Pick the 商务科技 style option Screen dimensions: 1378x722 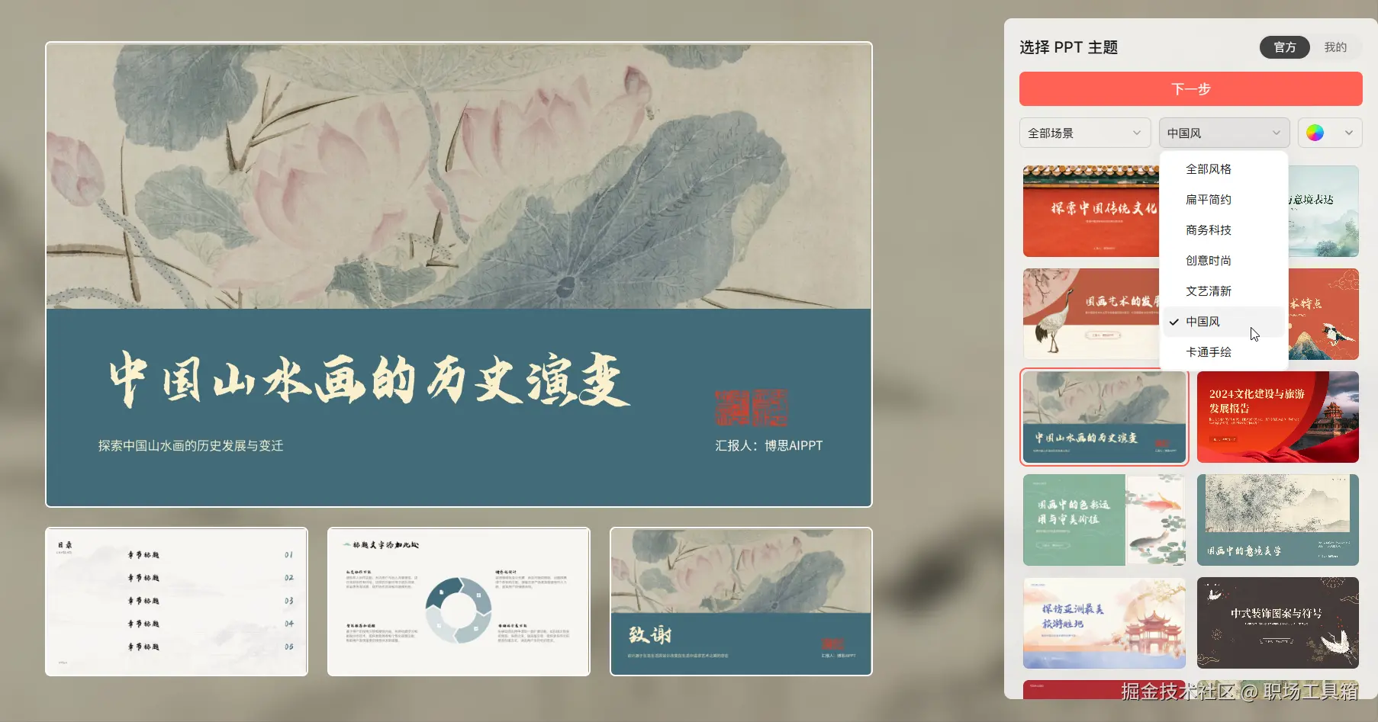[1208, 229]
